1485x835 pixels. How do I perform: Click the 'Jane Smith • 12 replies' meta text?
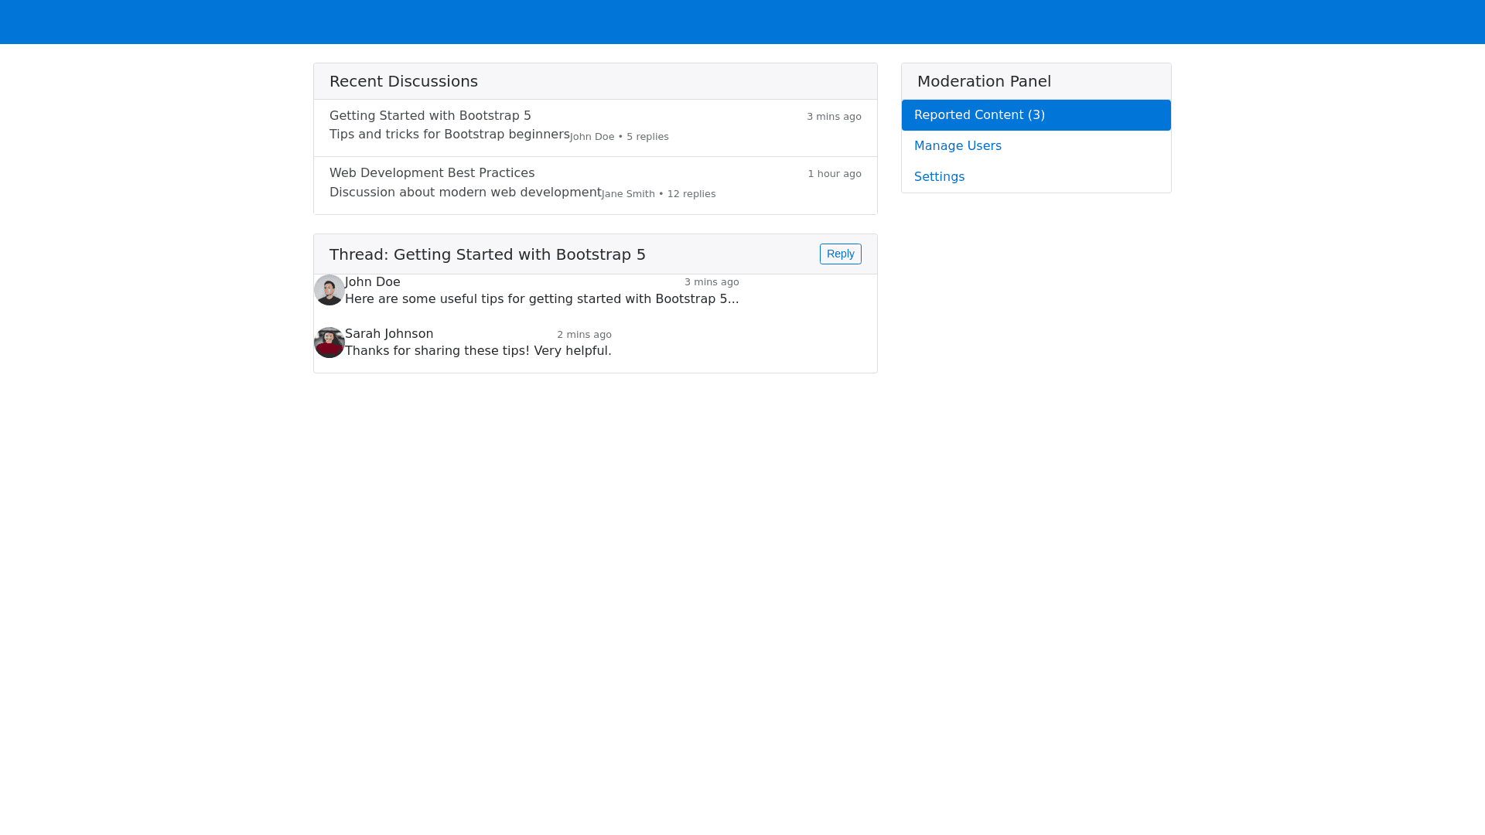pos(659,194)
